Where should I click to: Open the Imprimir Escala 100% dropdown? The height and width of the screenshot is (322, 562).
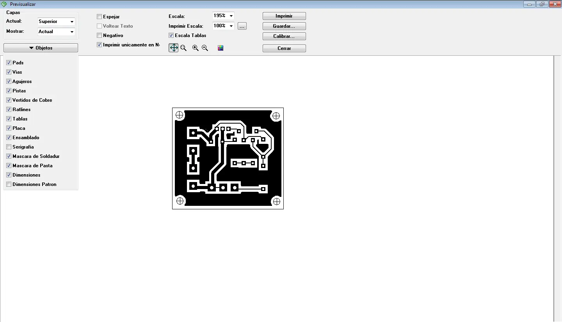[x=223, y=26]
